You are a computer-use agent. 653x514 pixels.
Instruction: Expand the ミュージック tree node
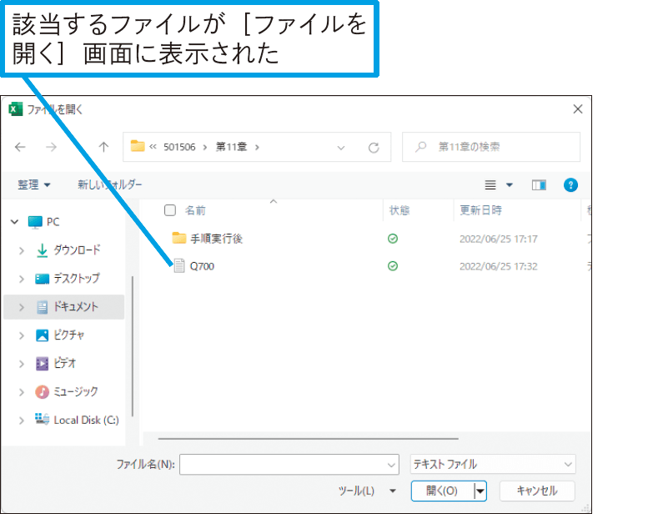tap(22, 392)
